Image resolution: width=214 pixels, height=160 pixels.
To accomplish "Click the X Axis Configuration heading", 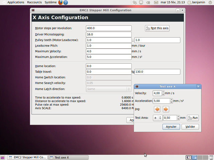I will pos(60,17).
